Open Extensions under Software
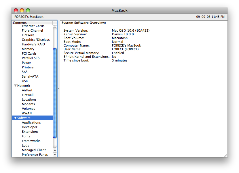Image resolution: width=239 pixels, height=173 pixels. pyautogui.click(x=30, y=132)
